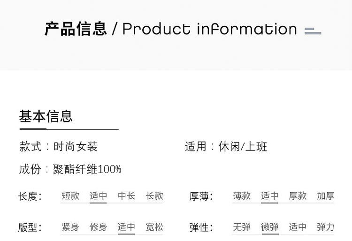
Task: Pick 宽松 fit option
Action: tap(154, 227)
